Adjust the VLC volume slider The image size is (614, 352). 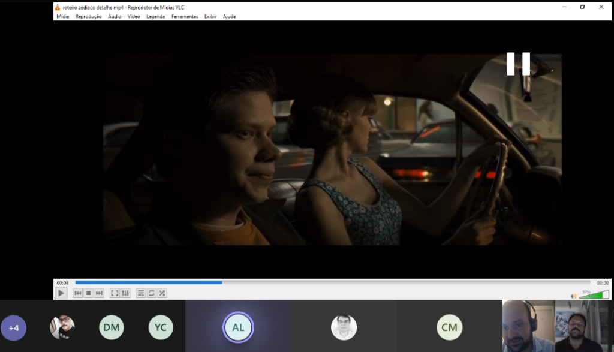(x=594, y=294)
